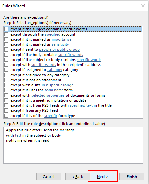The width and height of the screenshot is (149, 184).
Task: Check 'except if the subject contains specific words'
Action: 6,29
